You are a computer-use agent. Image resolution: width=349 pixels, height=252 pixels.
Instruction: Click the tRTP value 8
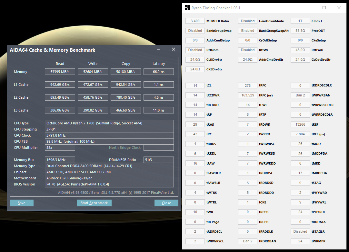(x=248, y=115)
